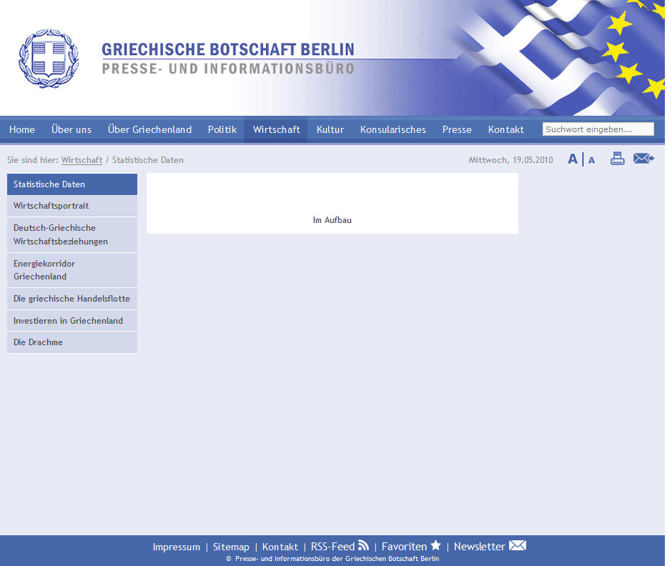Image resolution: width=667 pixels, height=566 pixels.
Task: Click the Favoriten star icon
Action: coord(435,545)
